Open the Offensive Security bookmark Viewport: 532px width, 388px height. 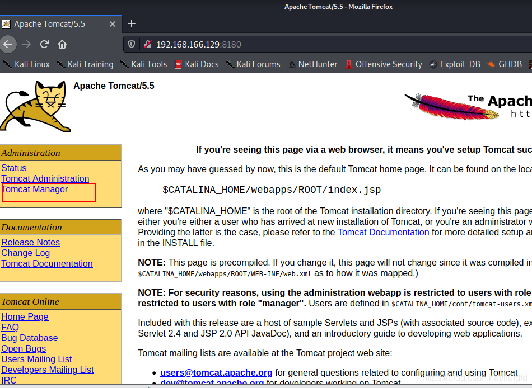point(384,64)
